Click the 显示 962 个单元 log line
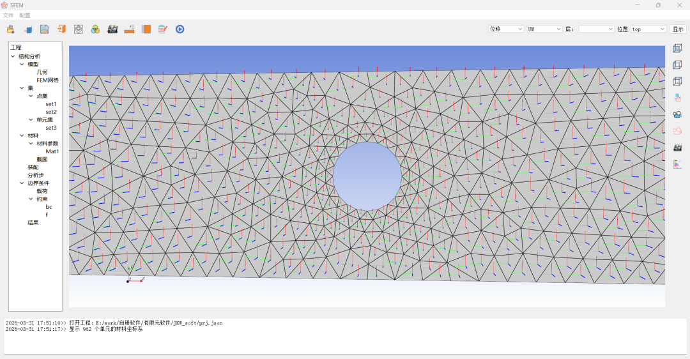 click(74, 329)
